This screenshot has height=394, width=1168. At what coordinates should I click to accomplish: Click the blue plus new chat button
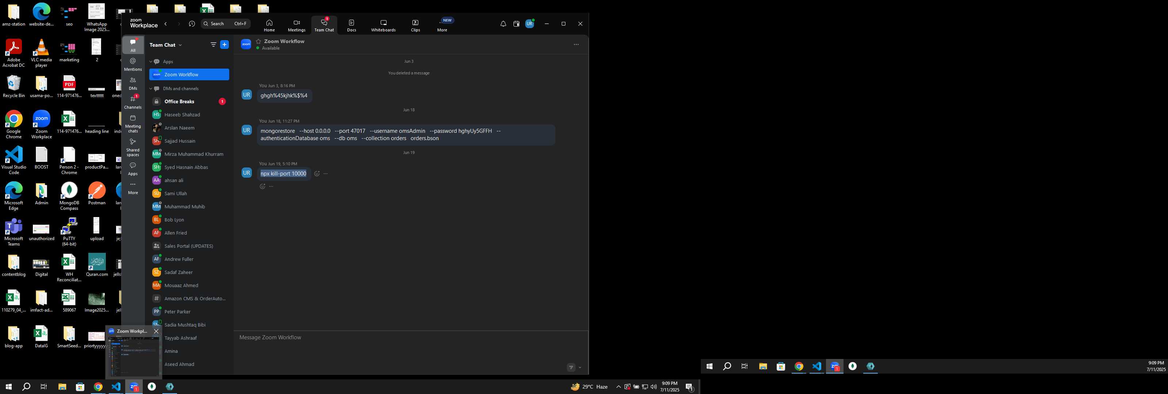point(224,45)
